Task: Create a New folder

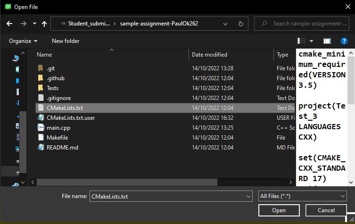Action: coord(66,41)
